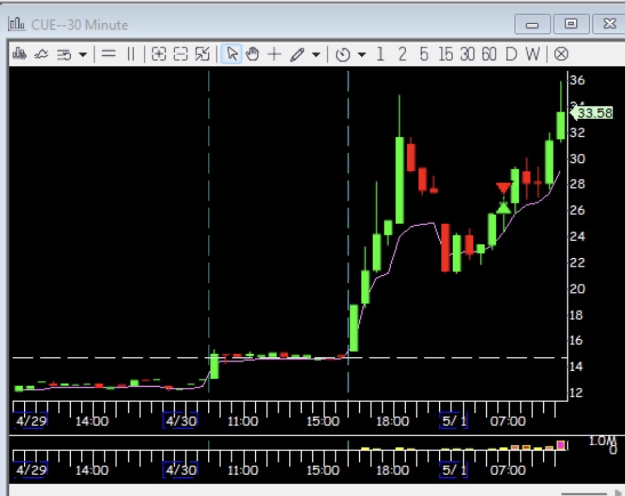Click the chart window title icon
Image resolution: width=625 pixels, height=496 pixels.
click(17, 24)
